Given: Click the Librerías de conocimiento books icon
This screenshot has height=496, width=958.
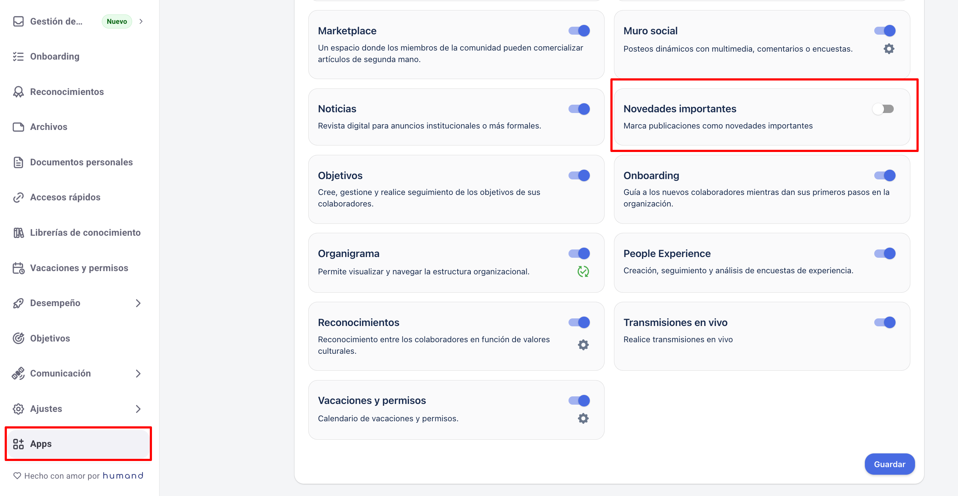Looking at the screenshot, I should click(18, 233).
